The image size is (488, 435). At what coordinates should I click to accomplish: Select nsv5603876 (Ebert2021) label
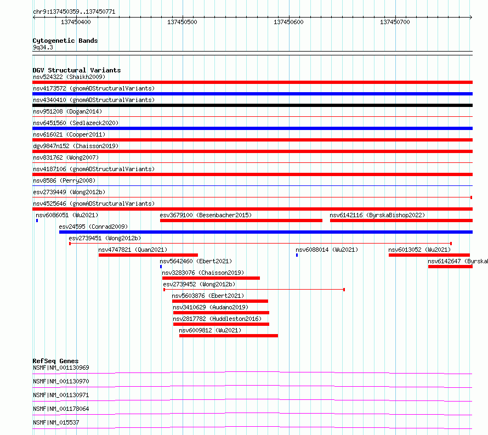click(208, 296)
